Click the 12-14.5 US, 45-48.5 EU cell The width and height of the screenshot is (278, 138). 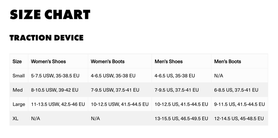pos(239,118)
